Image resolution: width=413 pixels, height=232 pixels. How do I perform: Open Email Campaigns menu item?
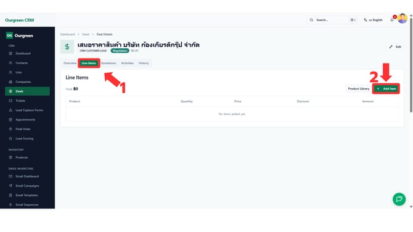(x=27, y=186)
